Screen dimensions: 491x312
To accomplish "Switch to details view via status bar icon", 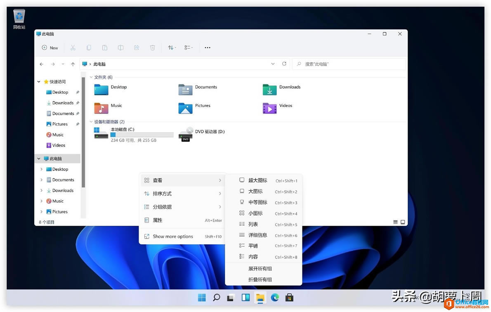I will click(396, 222).
